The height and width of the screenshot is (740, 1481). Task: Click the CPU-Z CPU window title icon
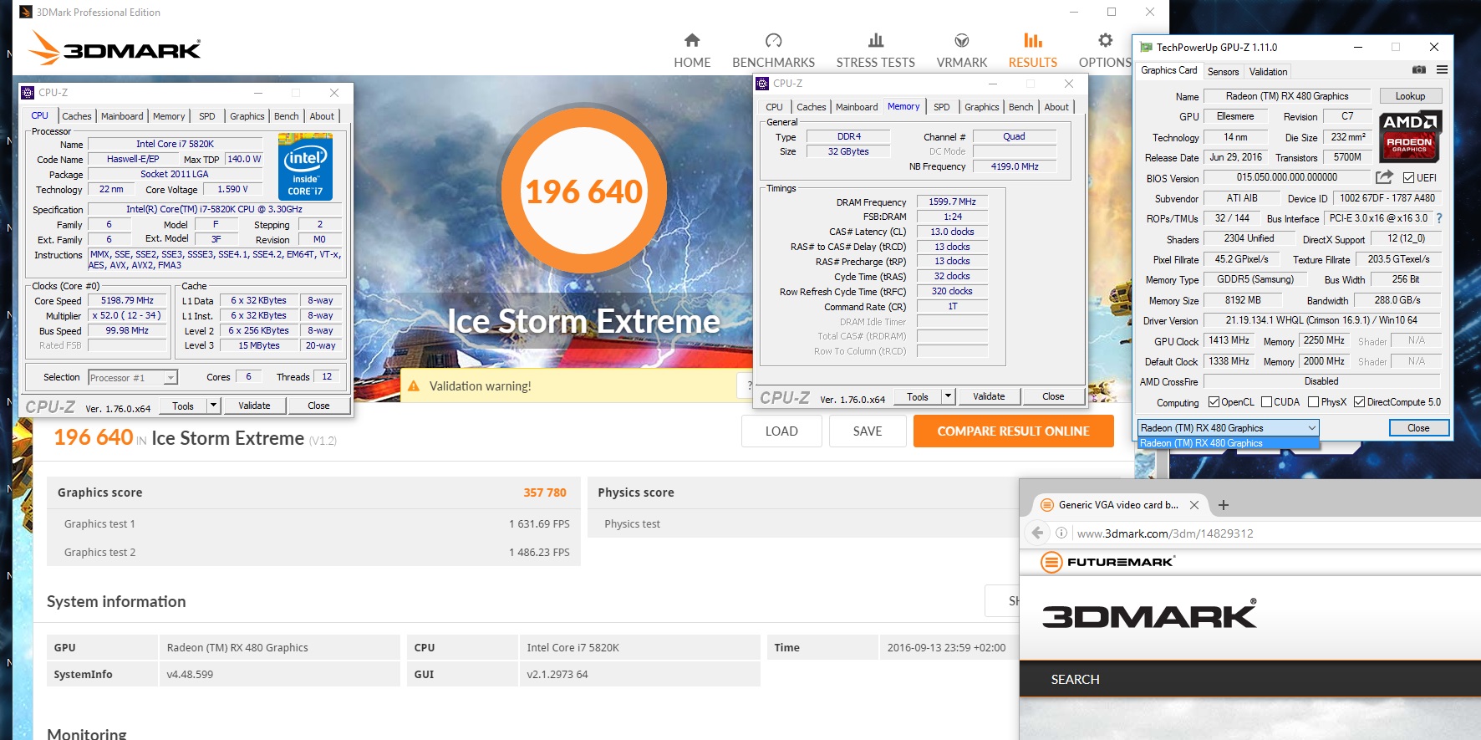28,93
